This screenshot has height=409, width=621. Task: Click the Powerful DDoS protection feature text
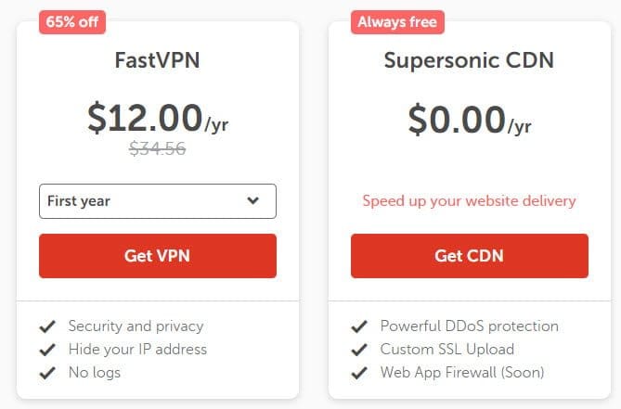[469, 326]
